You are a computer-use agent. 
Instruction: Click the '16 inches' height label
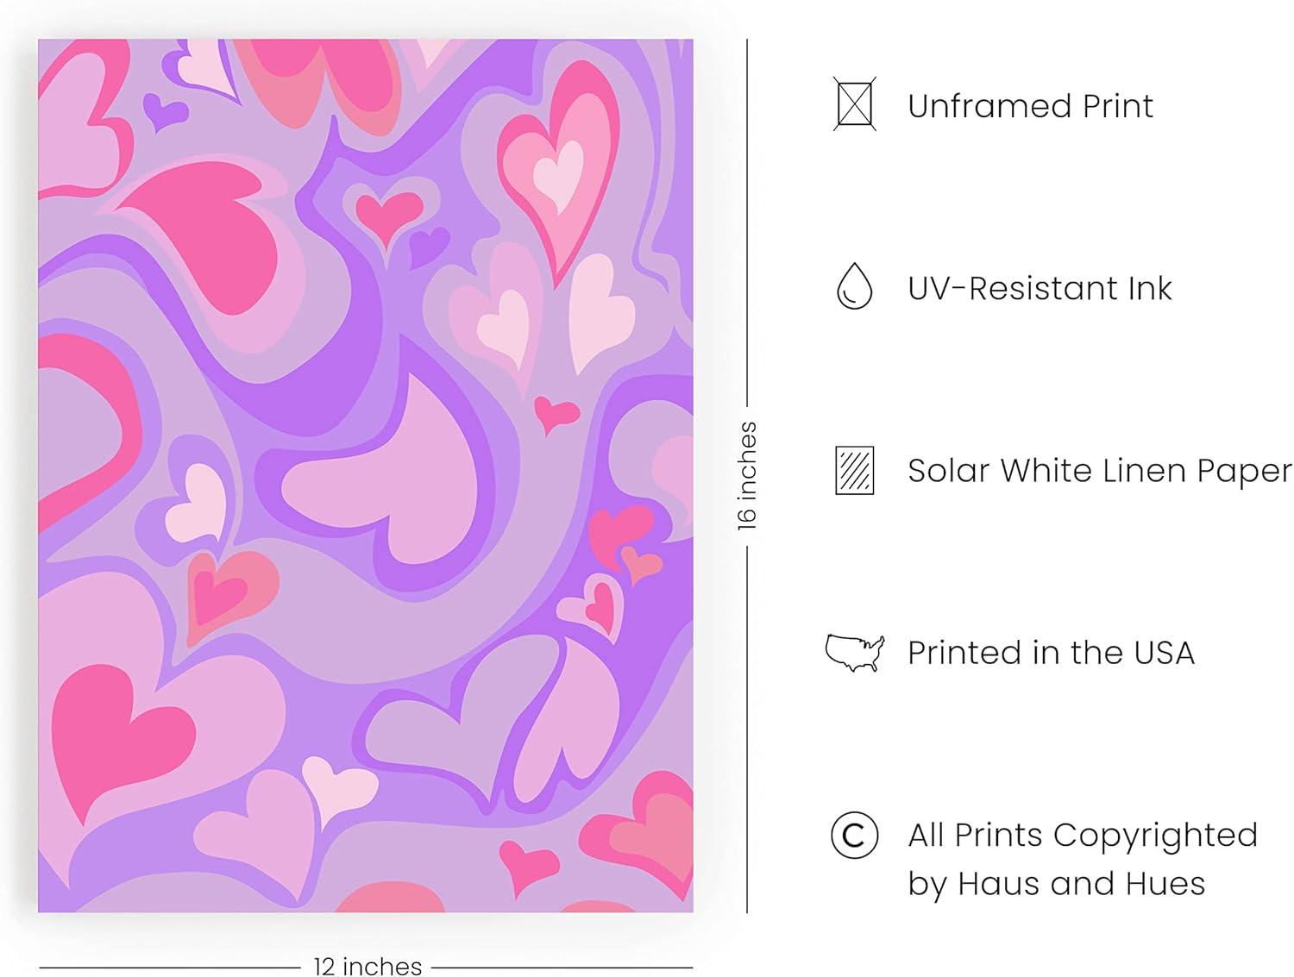coord(746,475)
